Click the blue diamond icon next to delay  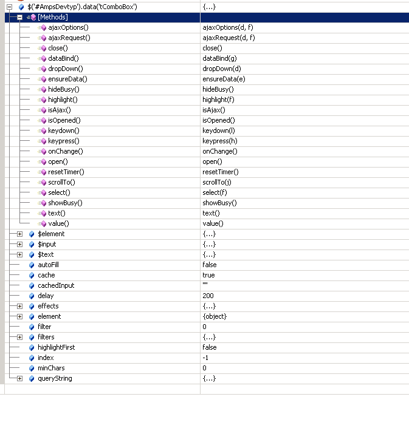32,296
